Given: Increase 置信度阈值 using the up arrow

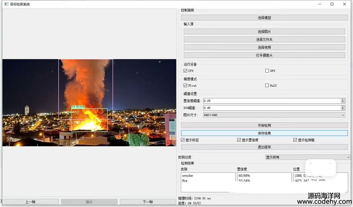Looking at the screenshot, I should coord(343,100).
